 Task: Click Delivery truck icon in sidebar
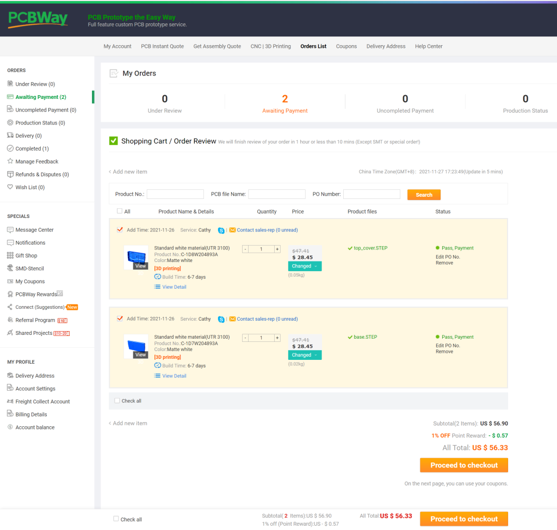tap(10, 135)
